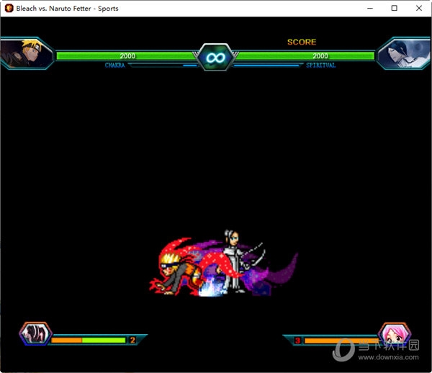Click Uryu's opponent portrait in the HUD
Image resolution: width=432 pixels, height=373 pixels.
(x=404, y=53)
